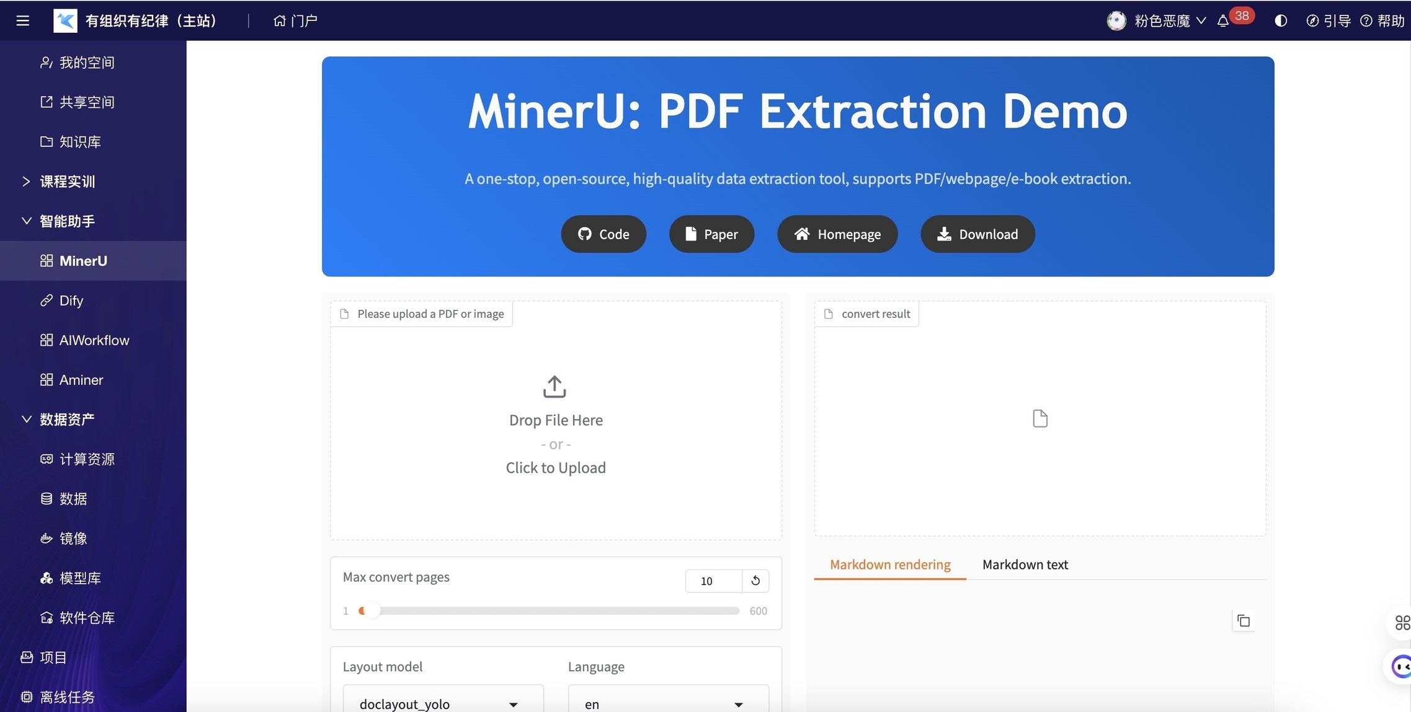Click the Code GitHub button
This screenshot has height=712, width=1411.
click(x=603, y=234)
